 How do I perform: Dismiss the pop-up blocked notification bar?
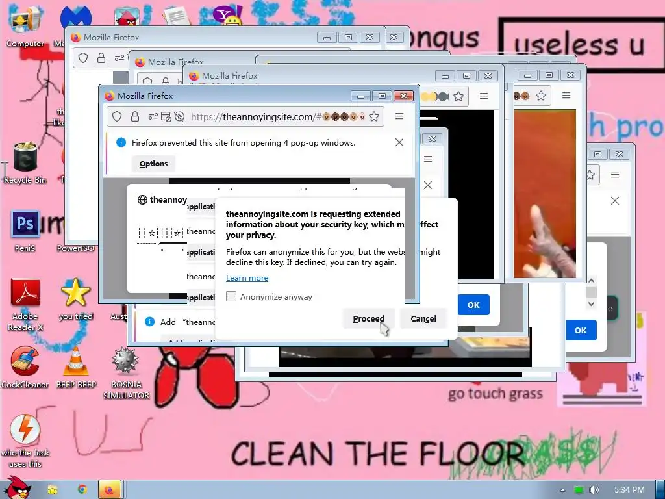click(399, 142)
